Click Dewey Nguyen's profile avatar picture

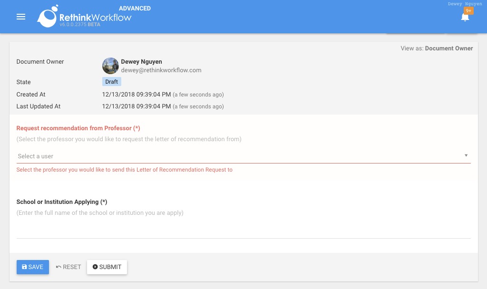pos(110,66)
